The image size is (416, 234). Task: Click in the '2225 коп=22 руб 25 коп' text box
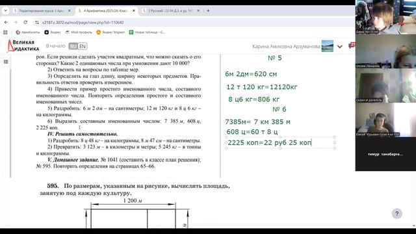[280, 143]
